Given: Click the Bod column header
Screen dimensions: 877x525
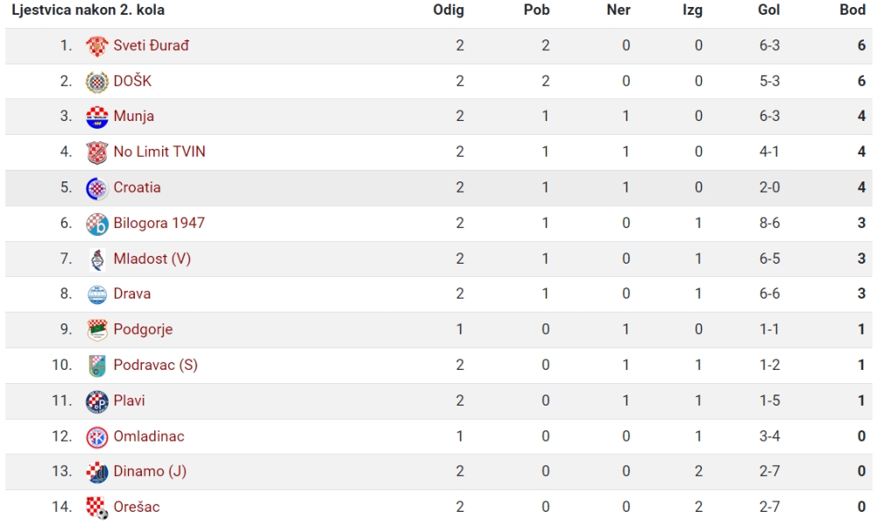Looking at the screenshot, I should point(852,10).
